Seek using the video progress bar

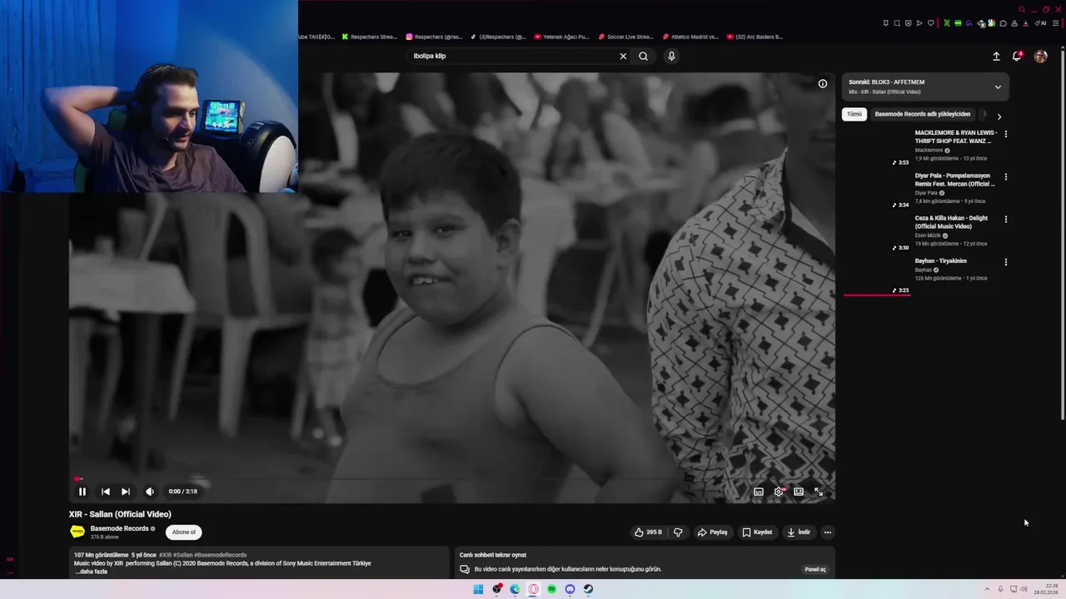pos(451,479)
